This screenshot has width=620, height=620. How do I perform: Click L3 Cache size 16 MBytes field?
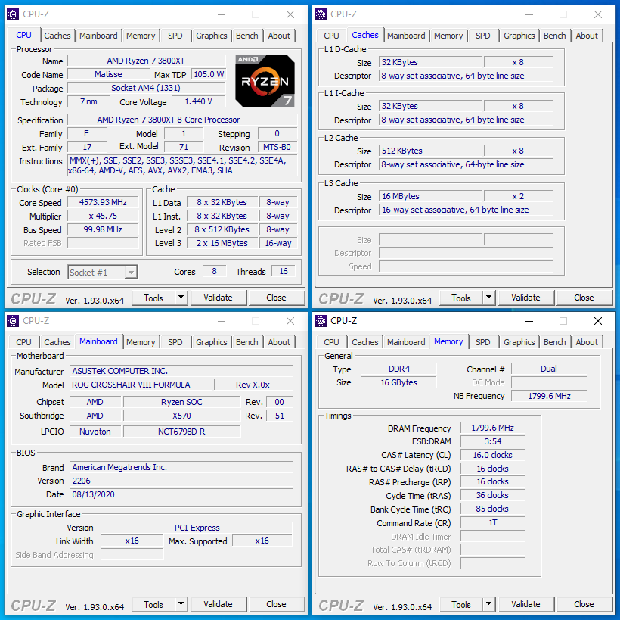[x=430, y=196]
